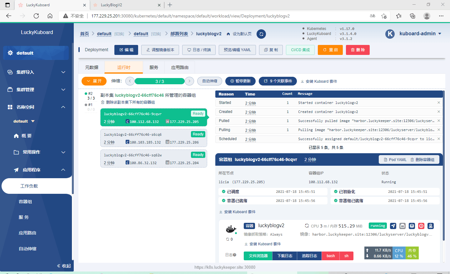Viewport: 450px width, 274px height.
Task: Click the orange 展开 expand button
Action: pyautogui.click(x=94, y=81)
